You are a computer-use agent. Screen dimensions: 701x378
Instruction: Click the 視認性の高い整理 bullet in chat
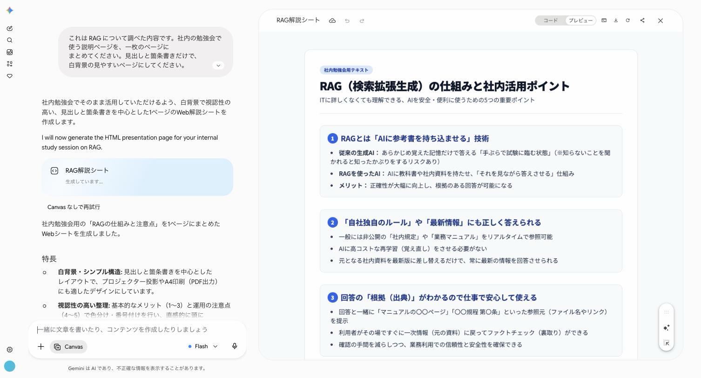(x=144, y=310)
